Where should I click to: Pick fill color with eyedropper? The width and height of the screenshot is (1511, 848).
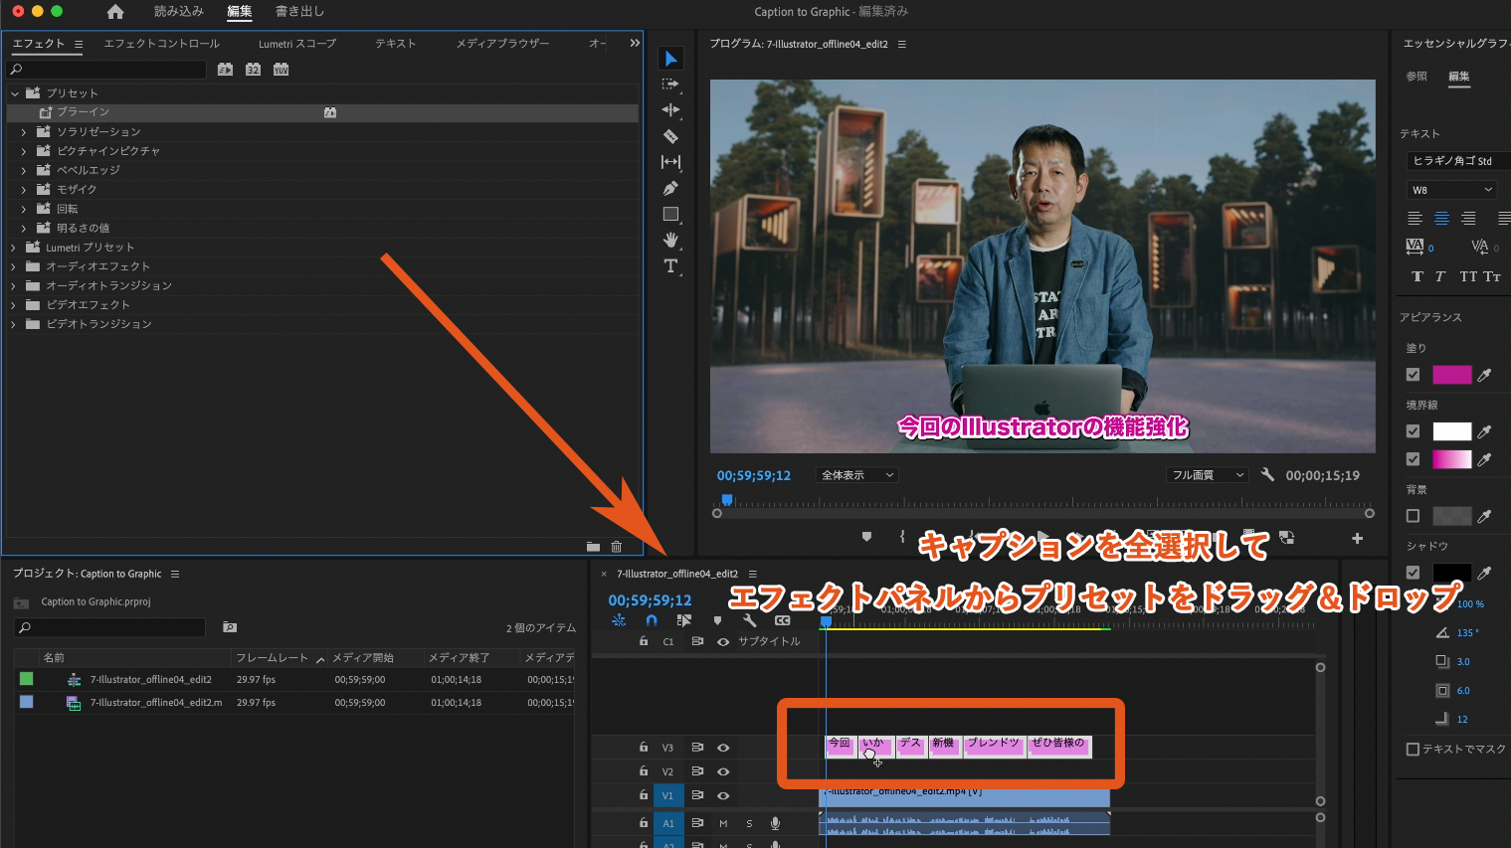click(1485, 375)
